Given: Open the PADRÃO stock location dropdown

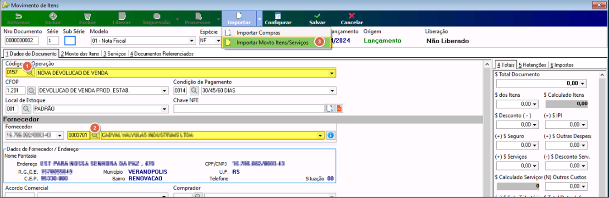Looking at the screenshot, I should coord(164,109).
